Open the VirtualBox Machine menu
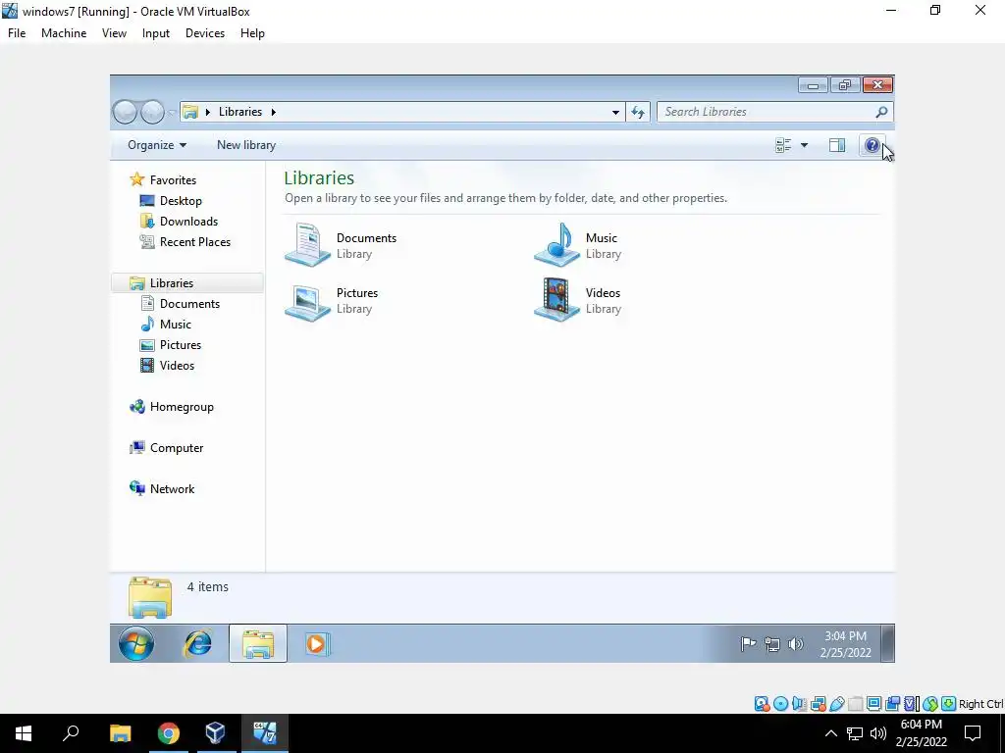 tap(64, 33)
